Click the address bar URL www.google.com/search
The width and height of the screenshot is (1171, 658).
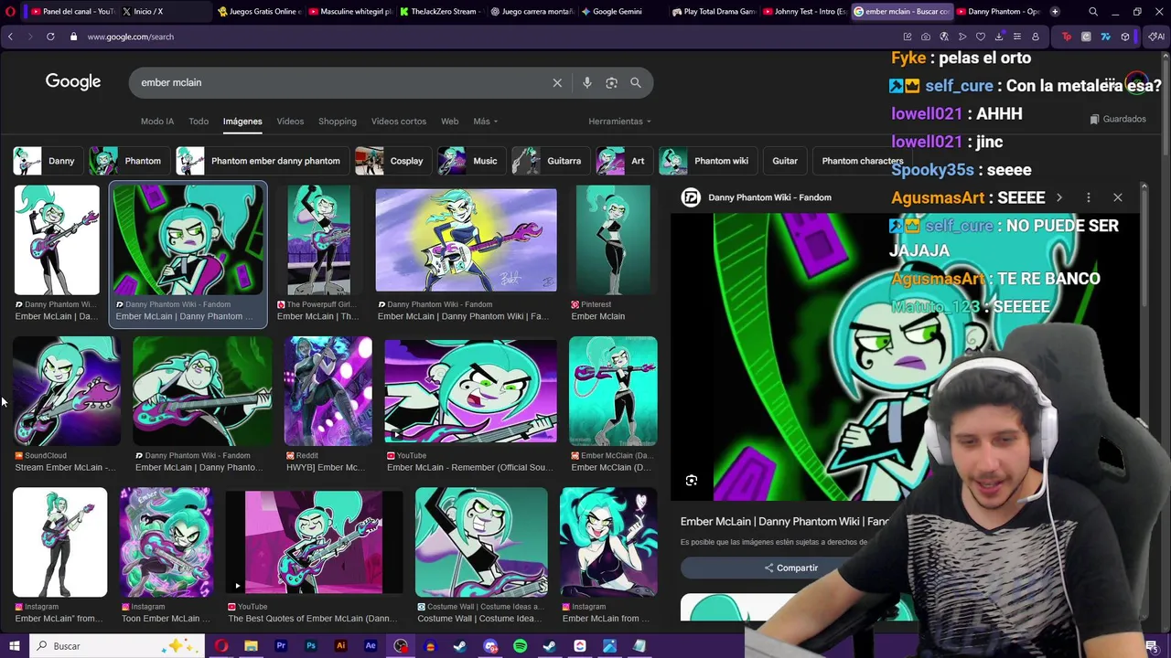click(131, 37)
